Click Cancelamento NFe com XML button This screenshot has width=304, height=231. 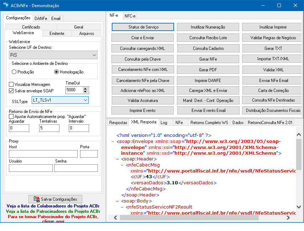point(143,70)
